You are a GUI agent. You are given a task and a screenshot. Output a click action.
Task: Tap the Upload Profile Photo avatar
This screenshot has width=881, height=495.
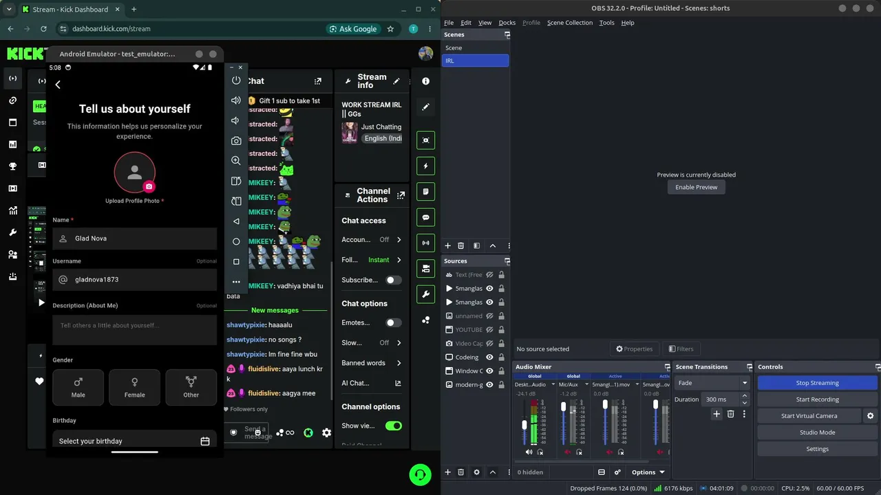(x=135, y=173)
